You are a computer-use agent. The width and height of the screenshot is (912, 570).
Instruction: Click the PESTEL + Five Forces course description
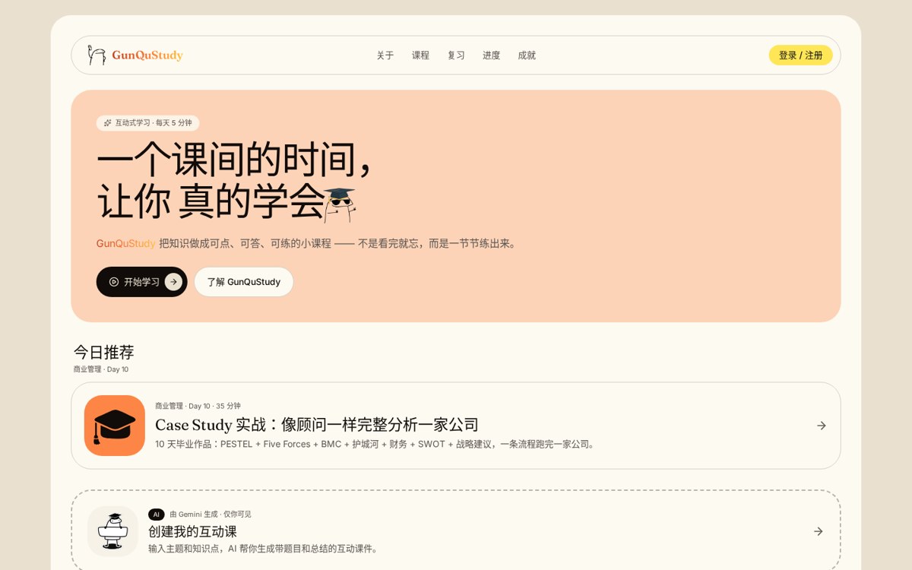coord(376,444)
